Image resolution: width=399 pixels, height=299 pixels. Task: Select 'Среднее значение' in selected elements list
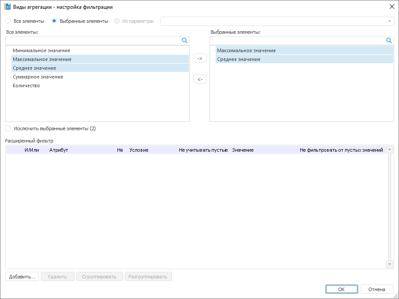click(239, 59)
